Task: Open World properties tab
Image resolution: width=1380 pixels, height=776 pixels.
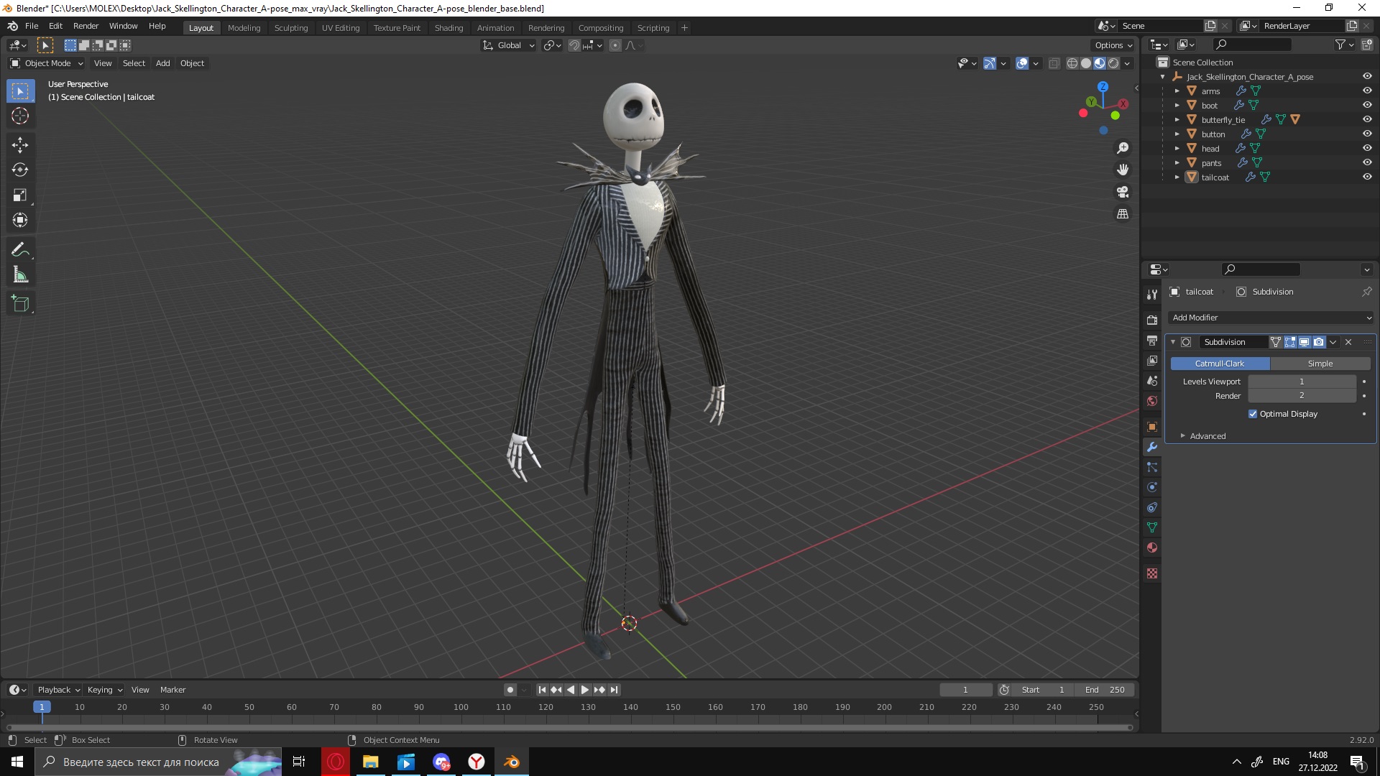Action: 1152,400
